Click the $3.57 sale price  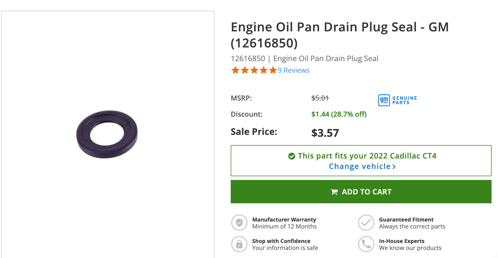click(325, 133)
